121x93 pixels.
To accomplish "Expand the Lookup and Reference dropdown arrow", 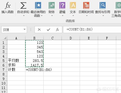I will pos(103,16).
